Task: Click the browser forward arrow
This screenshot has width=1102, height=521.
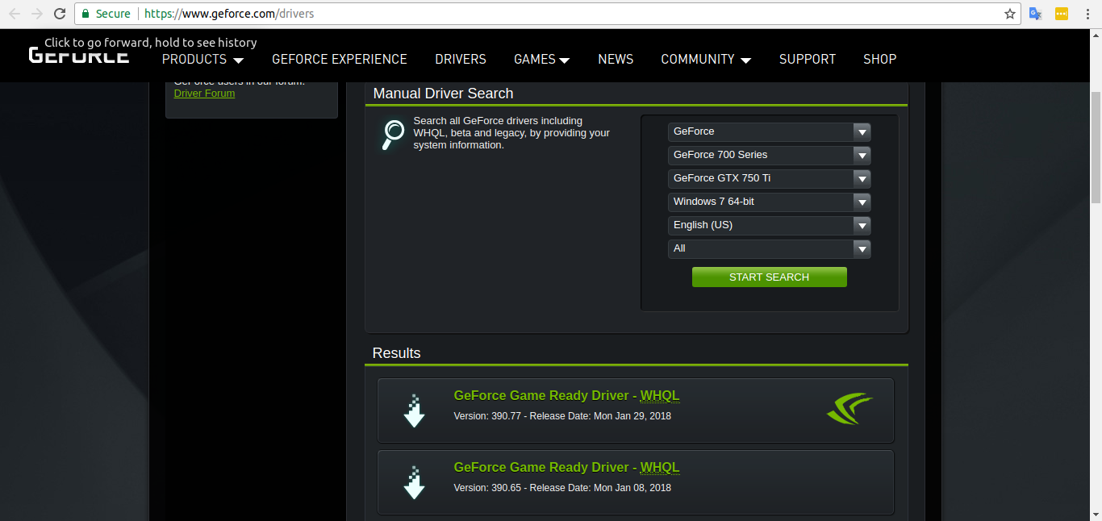Action: click(36, 14)
